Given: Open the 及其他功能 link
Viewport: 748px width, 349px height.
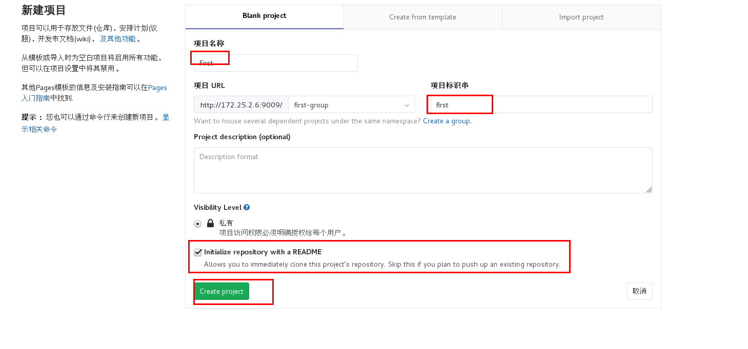Looking at the screenshot, I should tap(118, 38).
